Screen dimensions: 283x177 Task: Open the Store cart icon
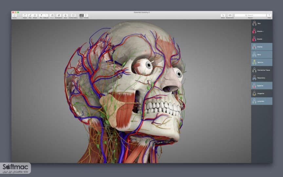point(223,15)
